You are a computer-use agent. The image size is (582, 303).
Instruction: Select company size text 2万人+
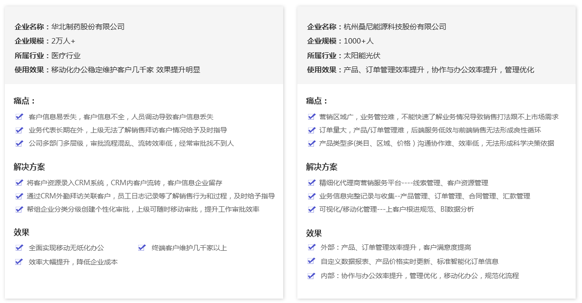pos(63,41)
